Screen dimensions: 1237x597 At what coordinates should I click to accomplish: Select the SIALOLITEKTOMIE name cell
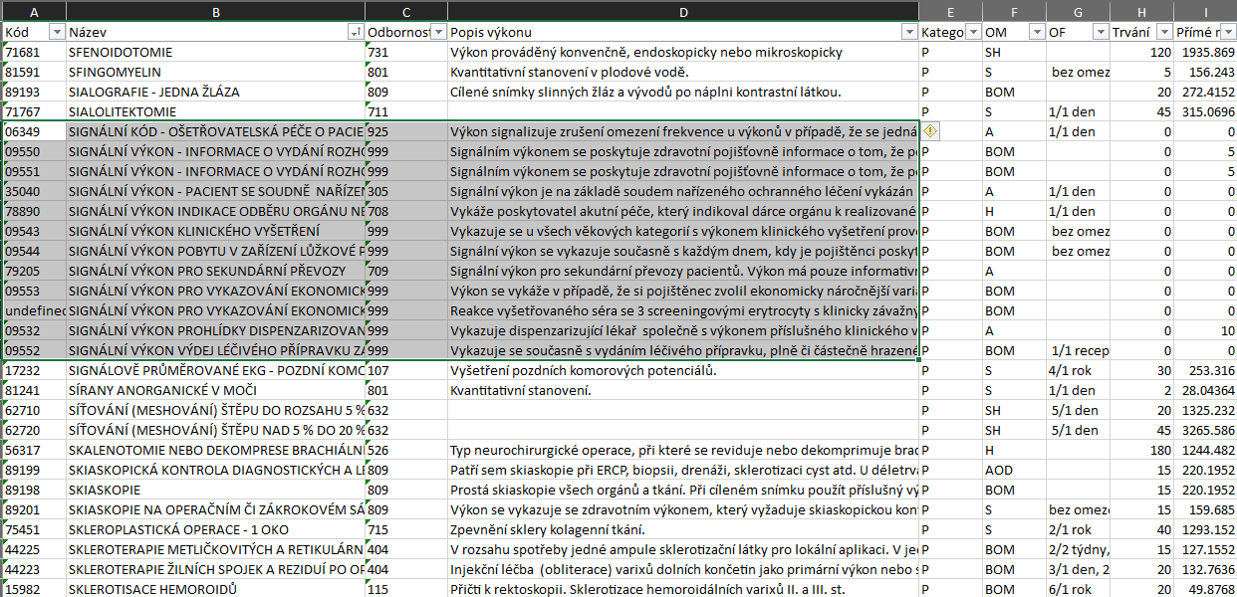(216, 111)
